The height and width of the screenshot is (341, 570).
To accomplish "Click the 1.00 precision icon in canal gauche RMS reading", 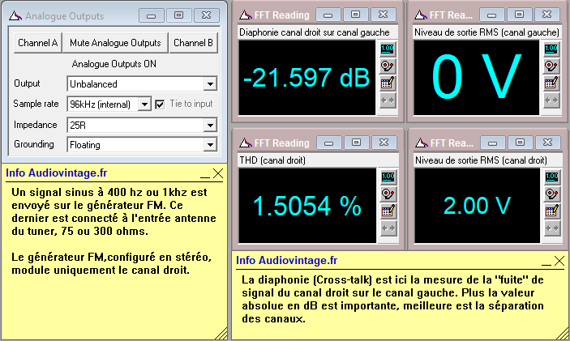I will click(551, 49).
